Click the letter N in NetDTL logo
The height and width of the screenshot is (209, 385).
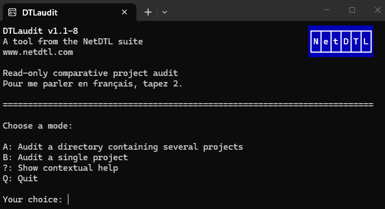tap(316, 42)
